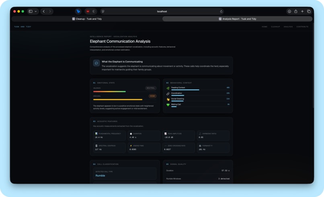The height and width of the screenshot is (197, 324).
Task: Click the yellow Arousal bar
Action: tap(117, 100)
